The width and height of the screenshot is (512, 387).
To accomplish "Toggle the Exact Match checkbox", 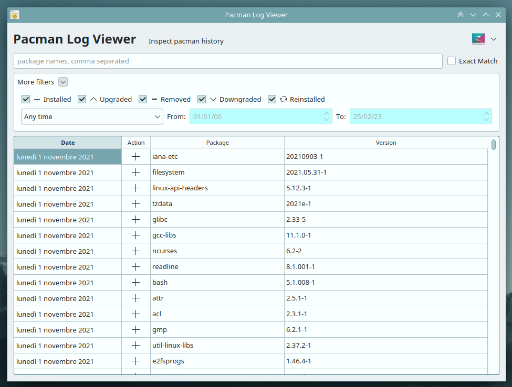I will click(x=452, y=61).
